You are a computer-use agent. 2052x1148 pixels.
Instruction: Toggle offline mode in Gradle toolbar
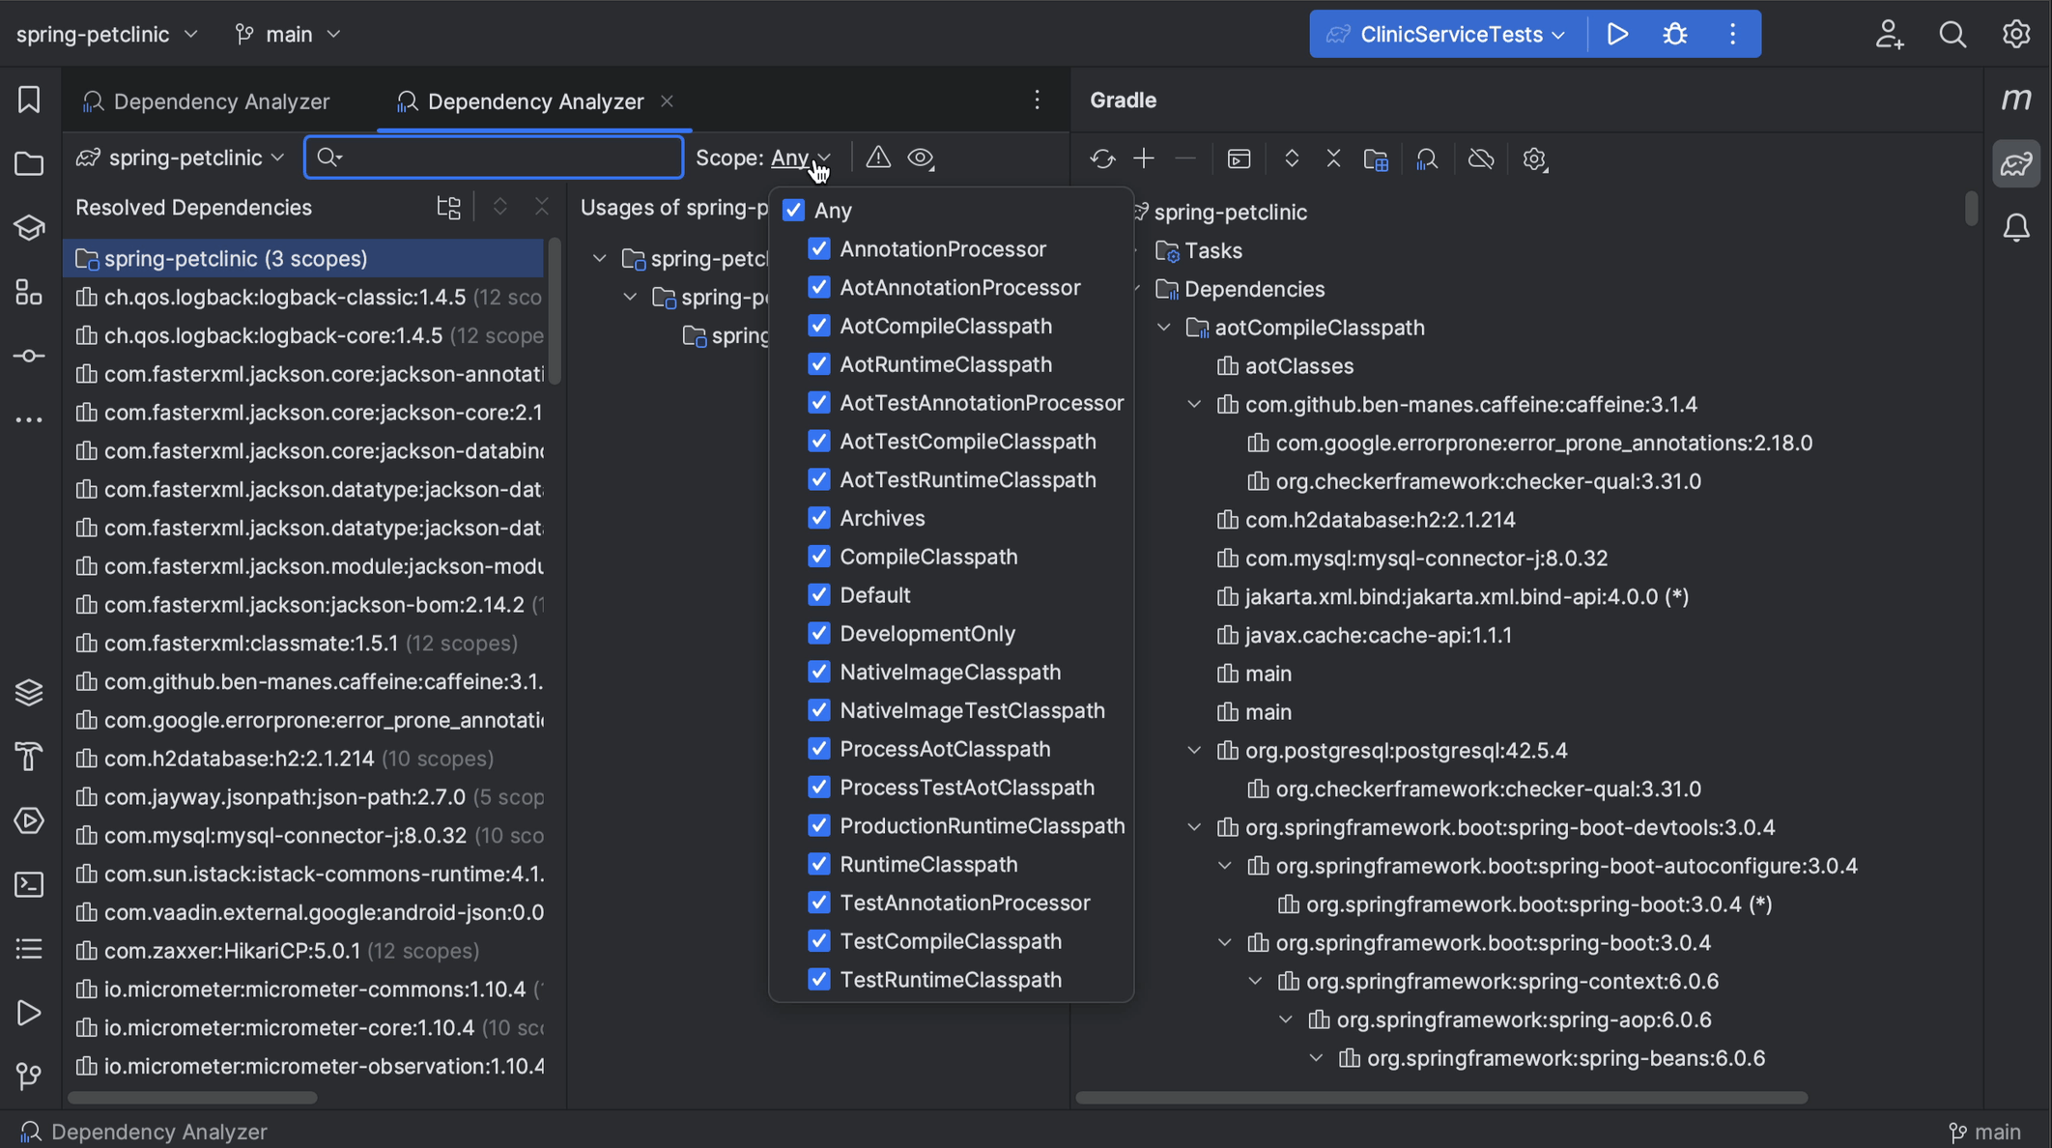pos(1480,159)
